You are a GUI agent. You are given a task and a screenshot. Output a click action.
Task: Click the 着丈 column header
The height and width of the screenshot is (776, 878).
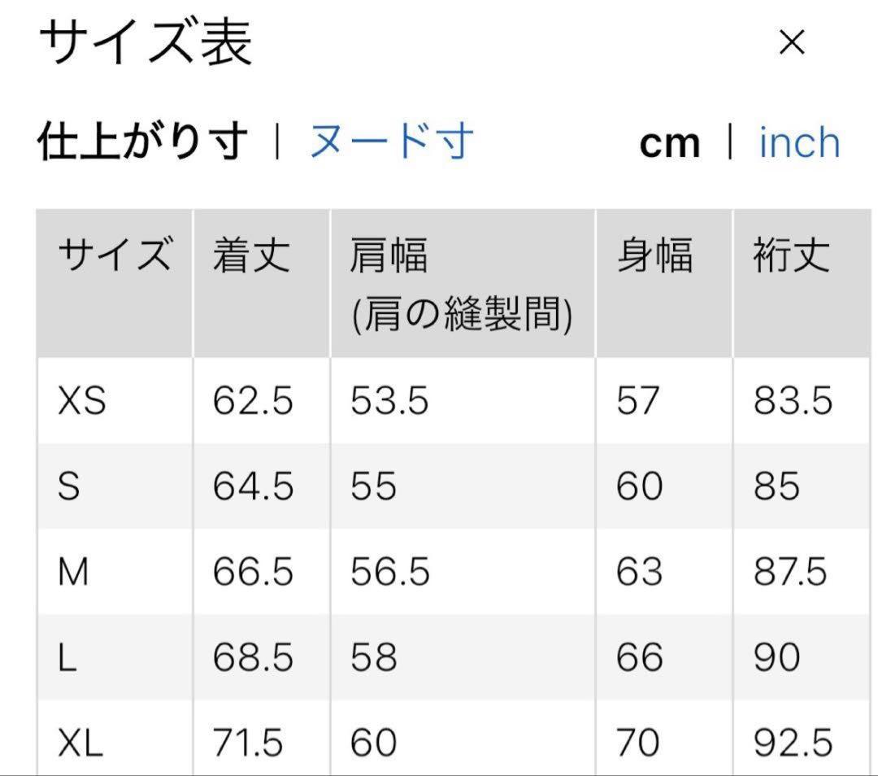[x=250, y=255]
